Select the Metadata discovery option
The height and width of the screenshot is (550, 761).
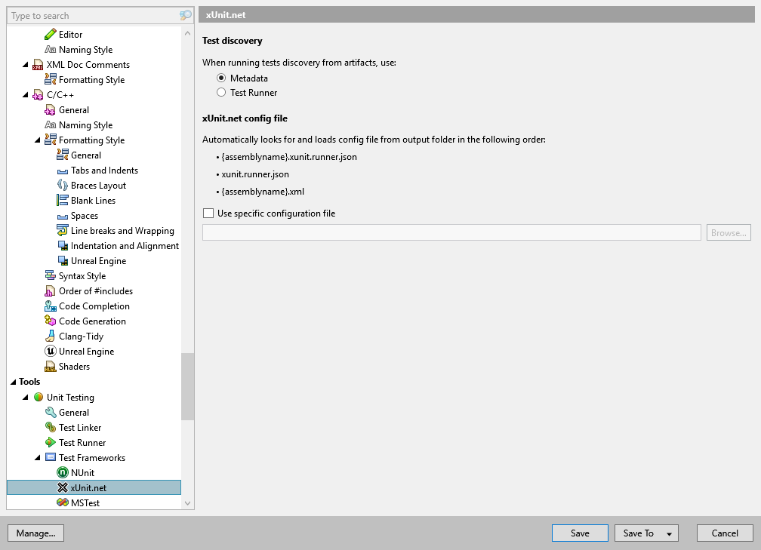point(221,77)
